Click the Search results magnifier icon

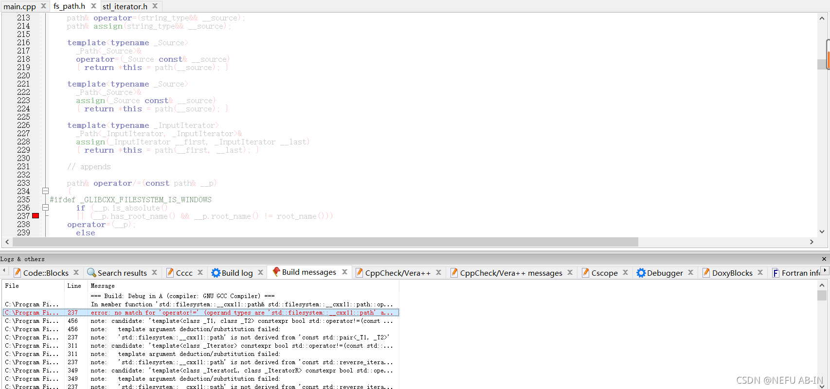[x=91, y=273]
